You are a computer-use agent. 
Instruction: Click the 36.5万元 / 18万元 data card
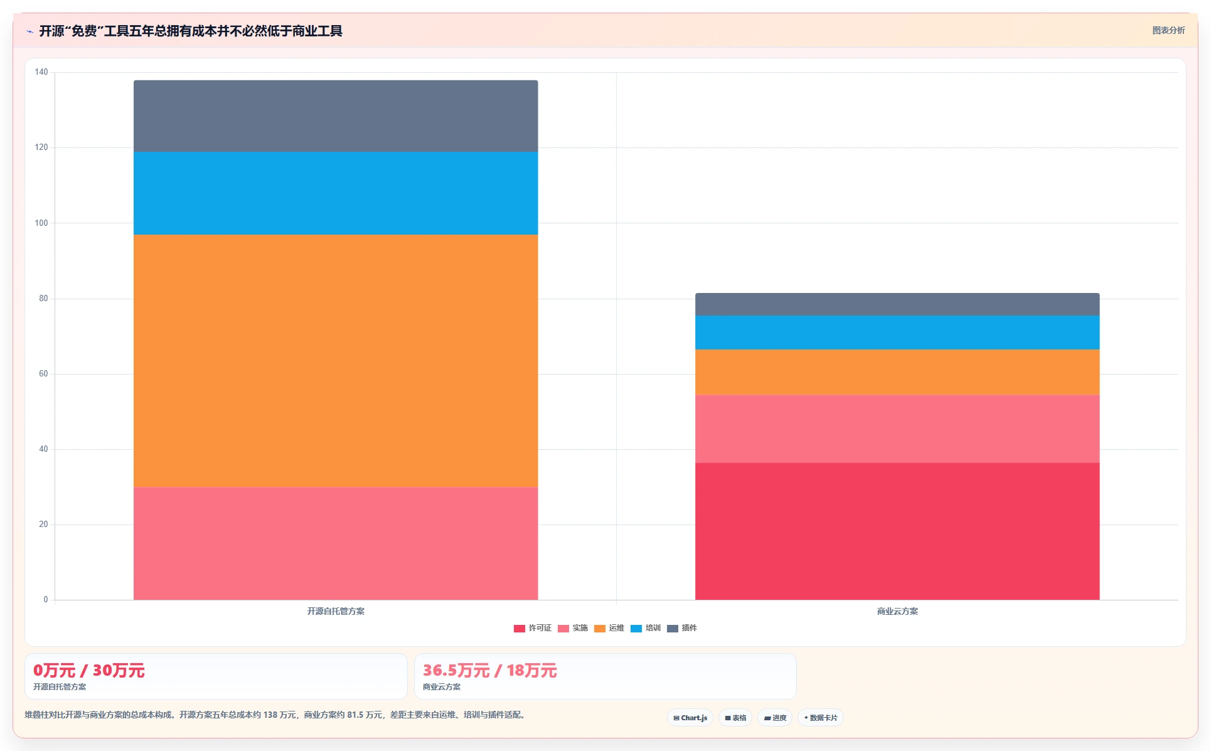(605, 676)
